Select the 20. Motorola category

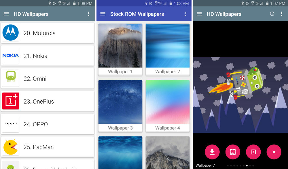coord(48,33)
